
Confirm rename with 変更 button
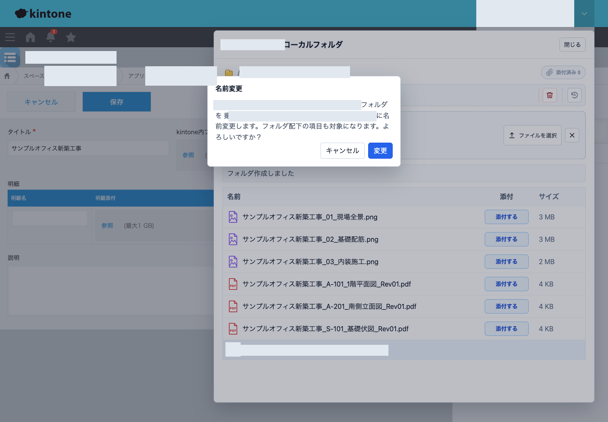(380, 151)
